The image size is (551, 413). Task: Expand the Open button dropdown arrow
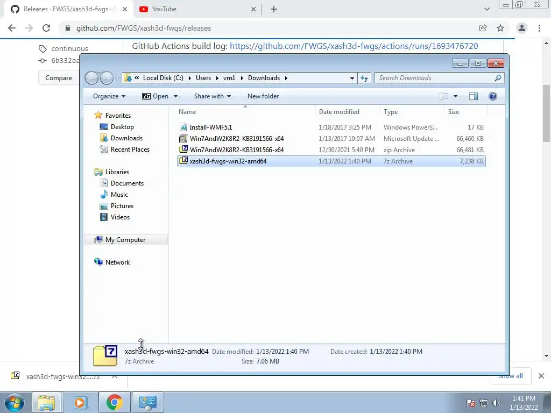pyautogui.click(x=175, y=96)
